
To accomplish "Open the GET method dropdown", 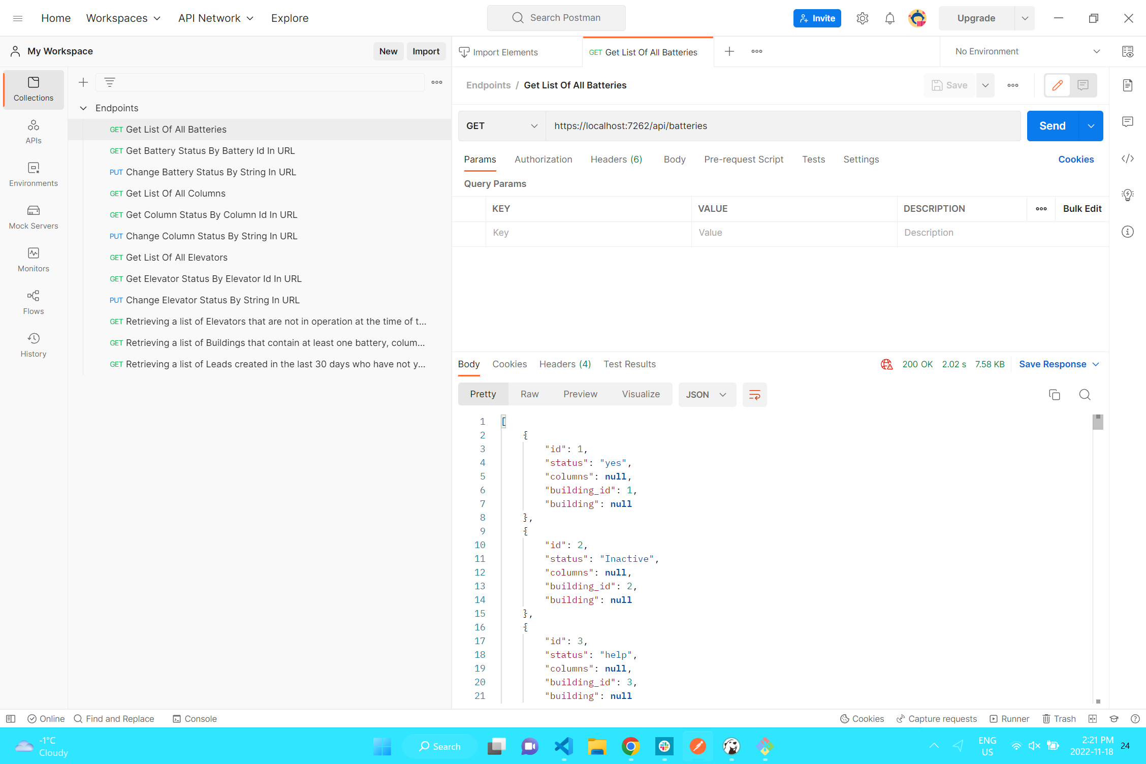I will coord(501,126).
